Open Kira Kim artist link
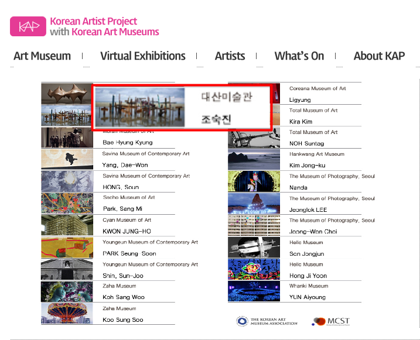The image size is (420, 340). coord(301,122)
